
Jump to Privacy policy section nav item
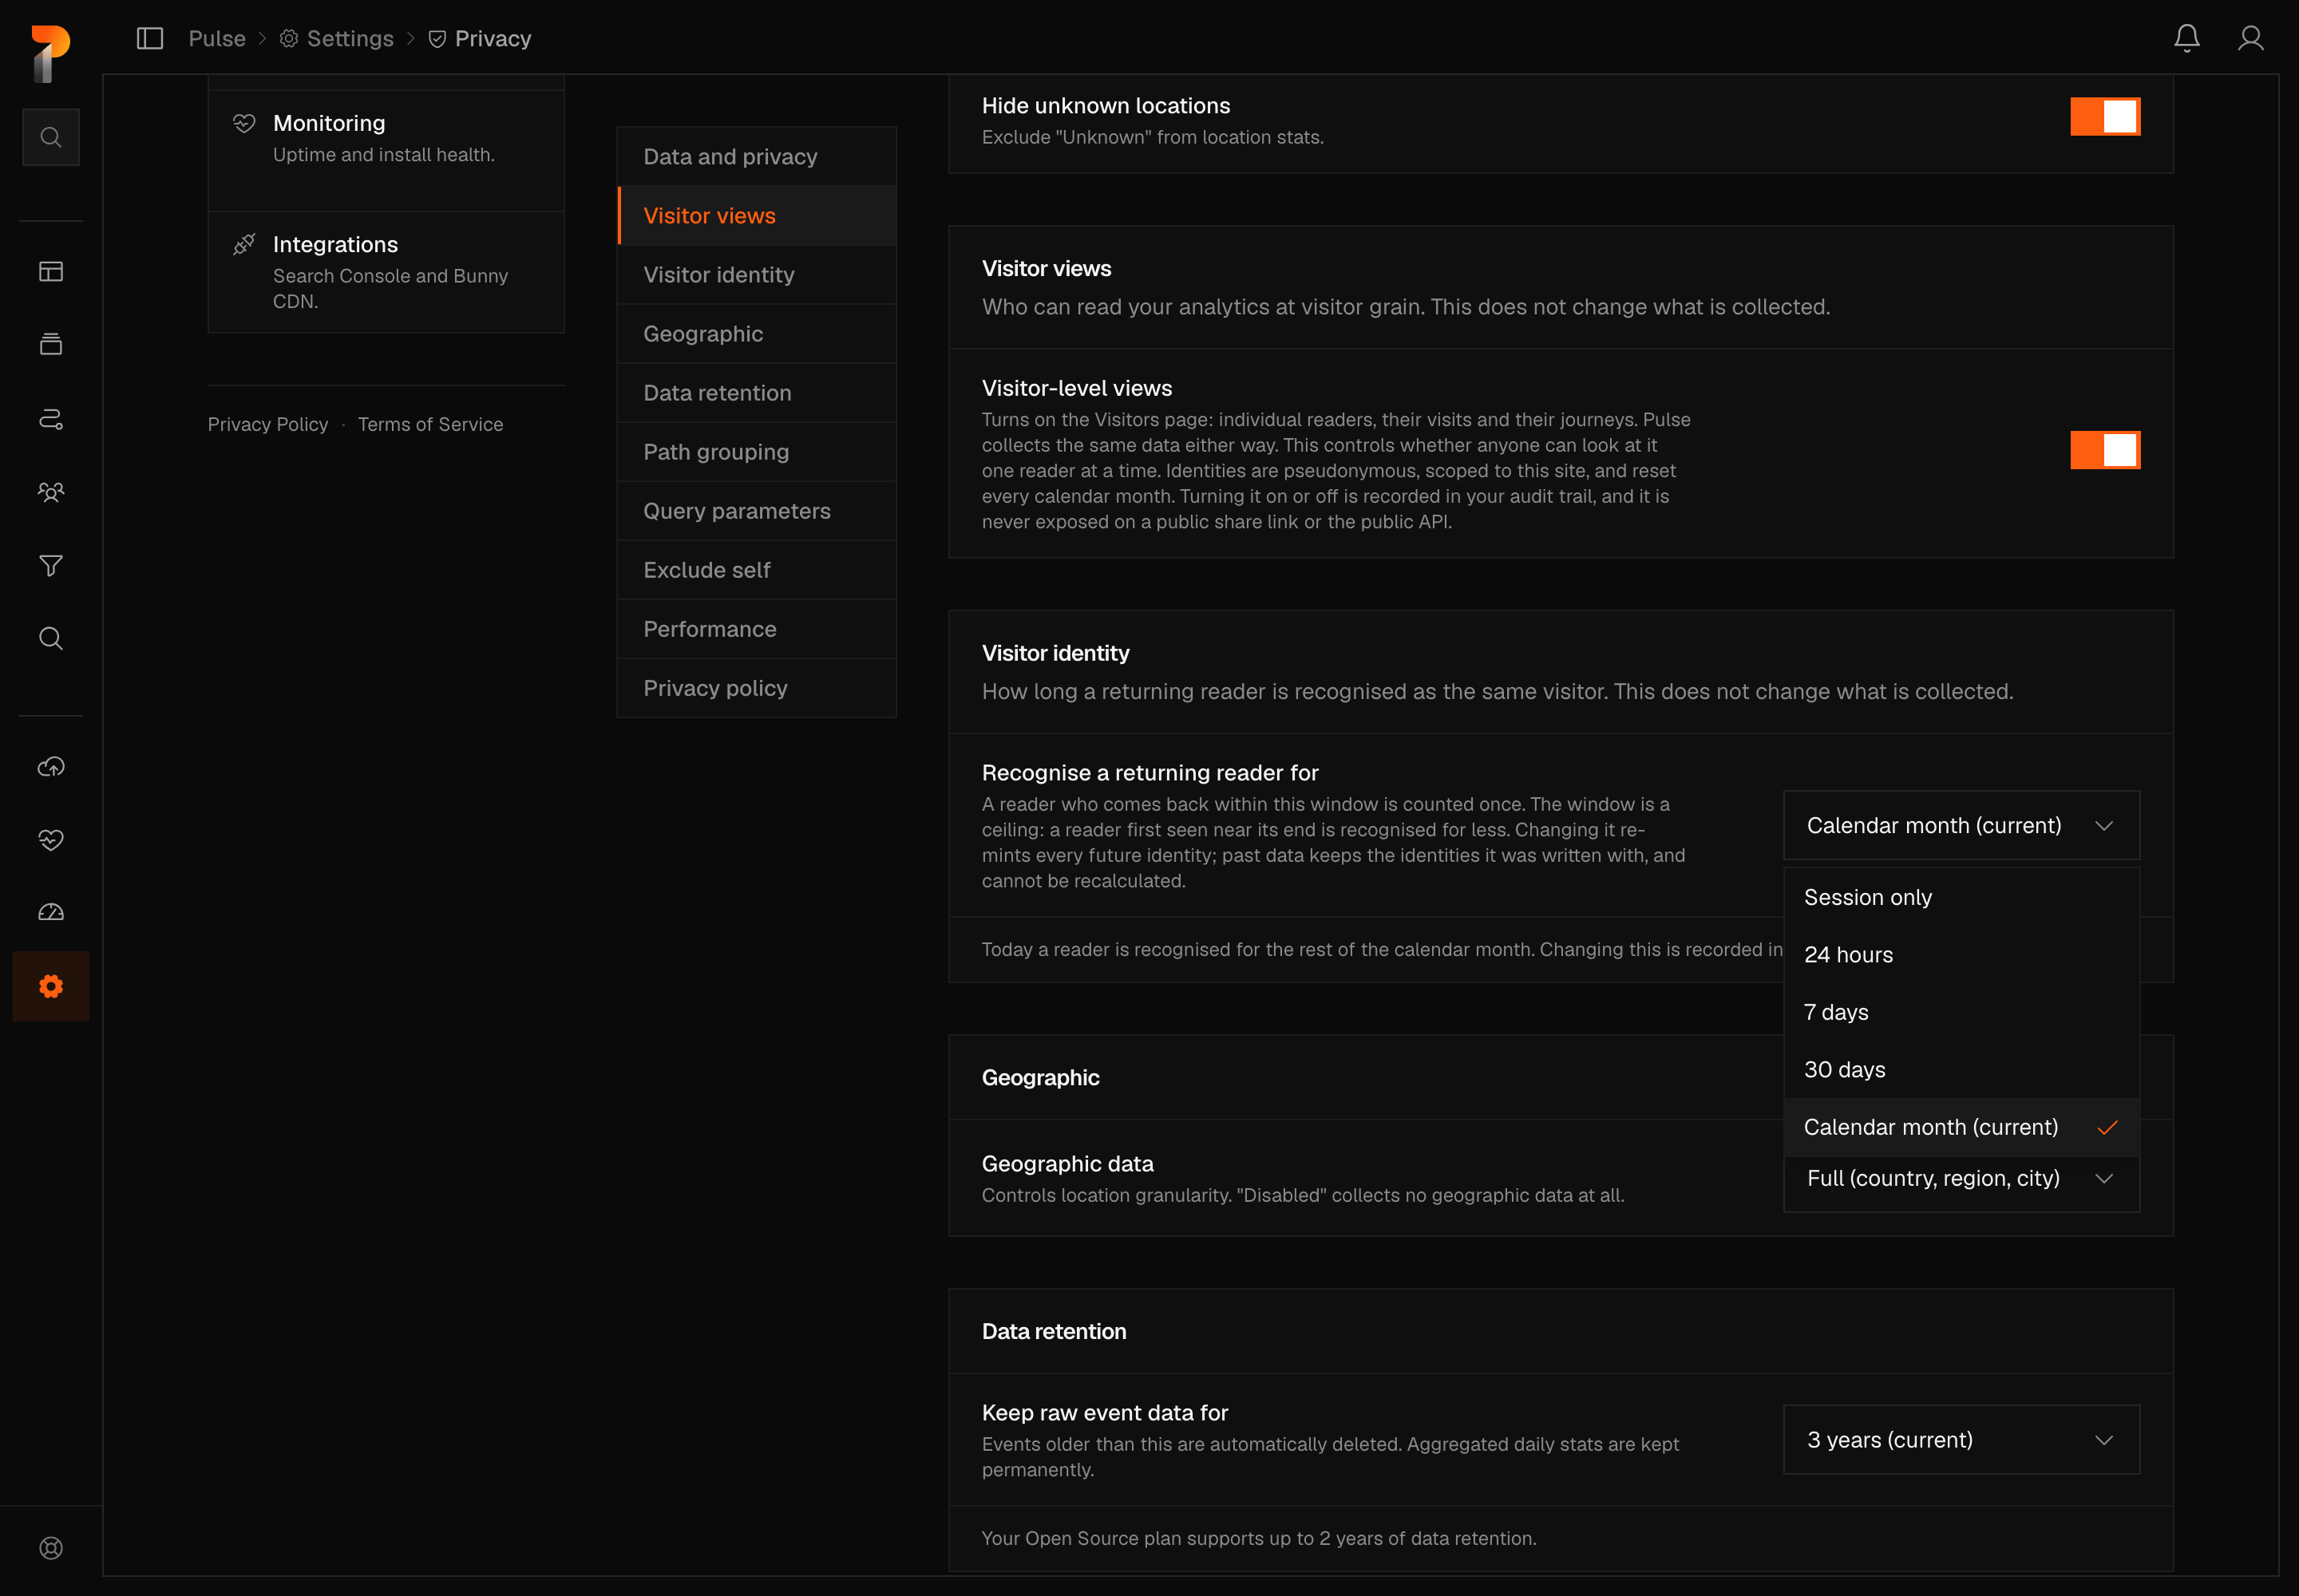click(x=756, y=687)
